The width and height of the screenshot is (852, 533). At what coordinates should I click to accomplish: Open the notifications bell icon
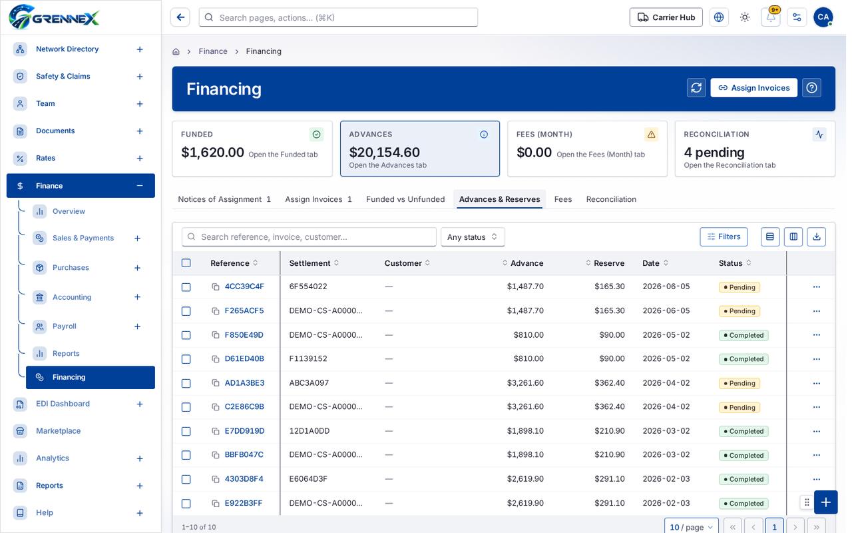(771, 17)
